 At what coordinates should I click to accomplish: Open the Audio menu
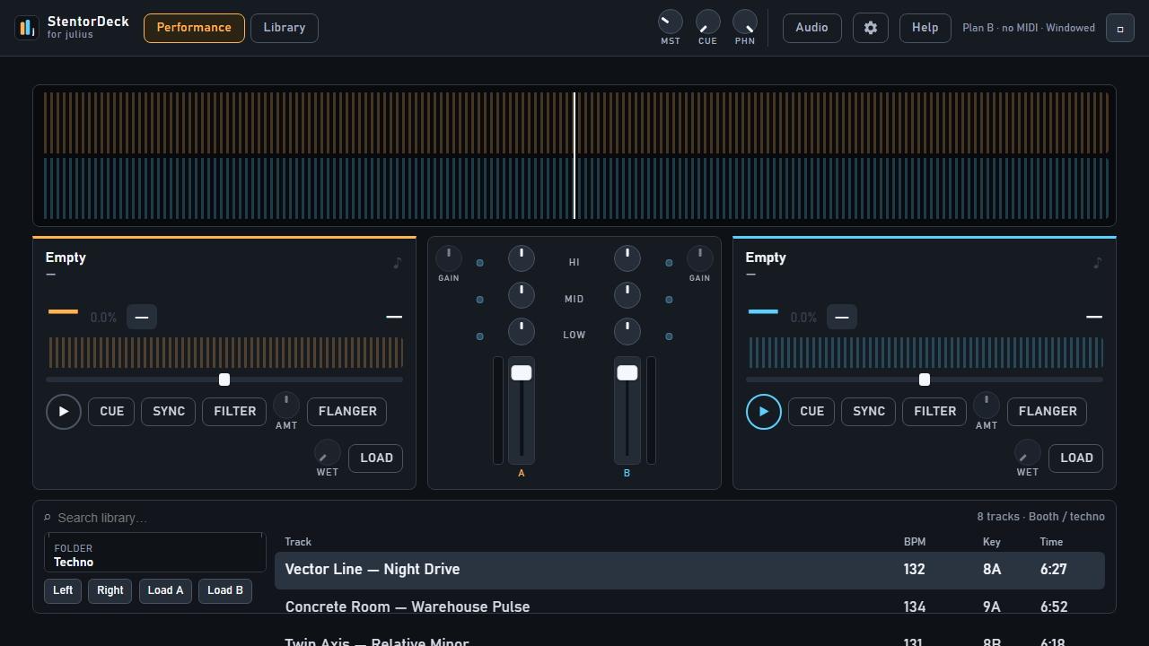coord(812,28)
